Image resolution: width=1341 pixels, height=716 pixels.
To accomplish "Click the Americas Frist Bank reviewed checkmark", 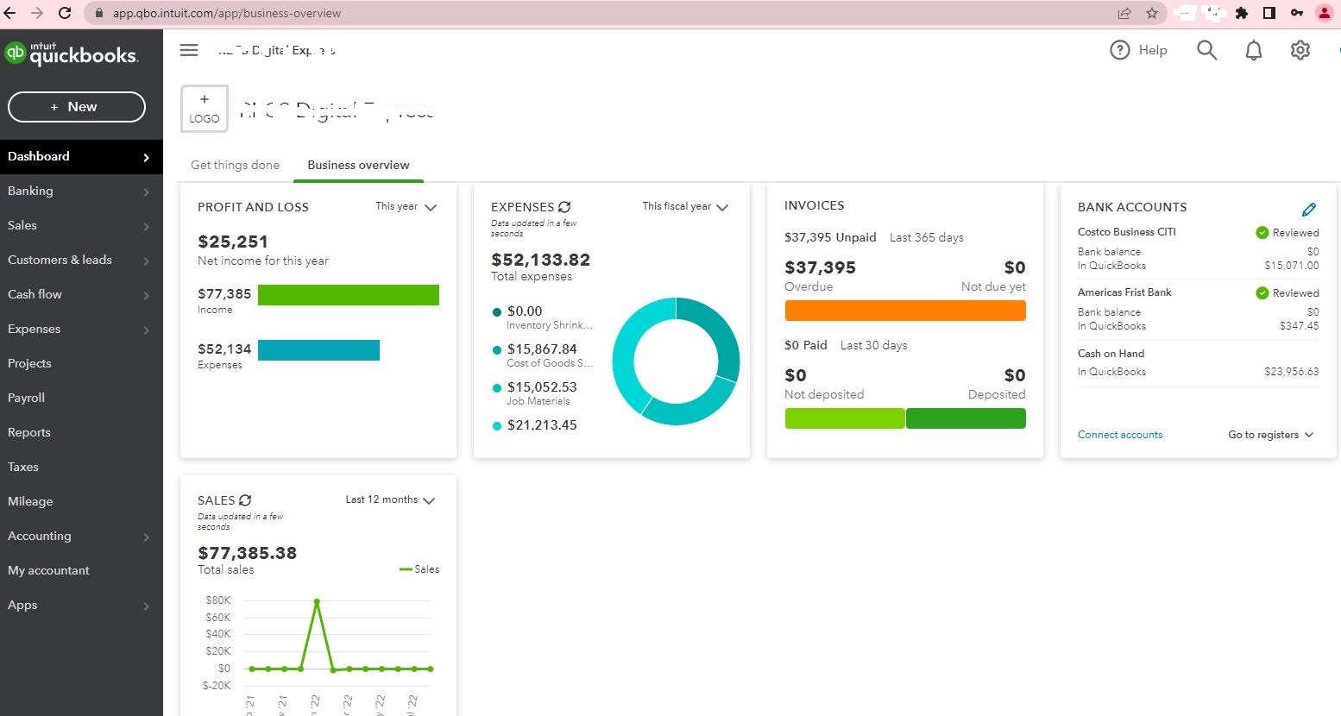I will pyautogui.click(x=1262, y=293).
